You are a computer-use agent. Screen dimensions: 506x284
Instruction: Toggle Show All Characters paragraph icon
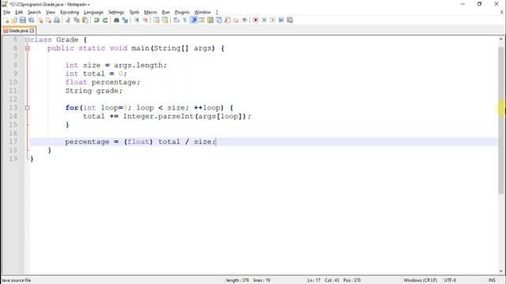[x=184, y=20]
